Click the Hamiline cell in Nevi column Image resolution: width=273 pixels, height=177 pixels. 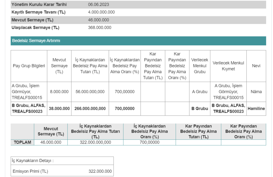tap(256, 109)
